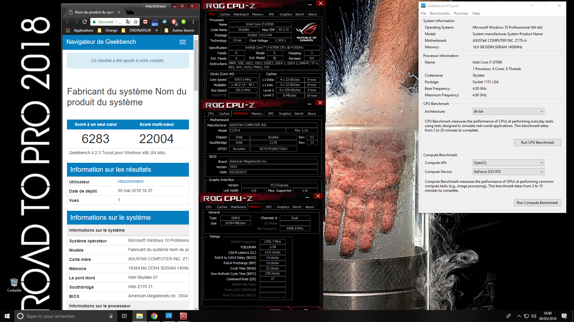Open the Geekbench 4 Purchase menu
The width and height of the screenshot is (574, 322).
(461, 13)
